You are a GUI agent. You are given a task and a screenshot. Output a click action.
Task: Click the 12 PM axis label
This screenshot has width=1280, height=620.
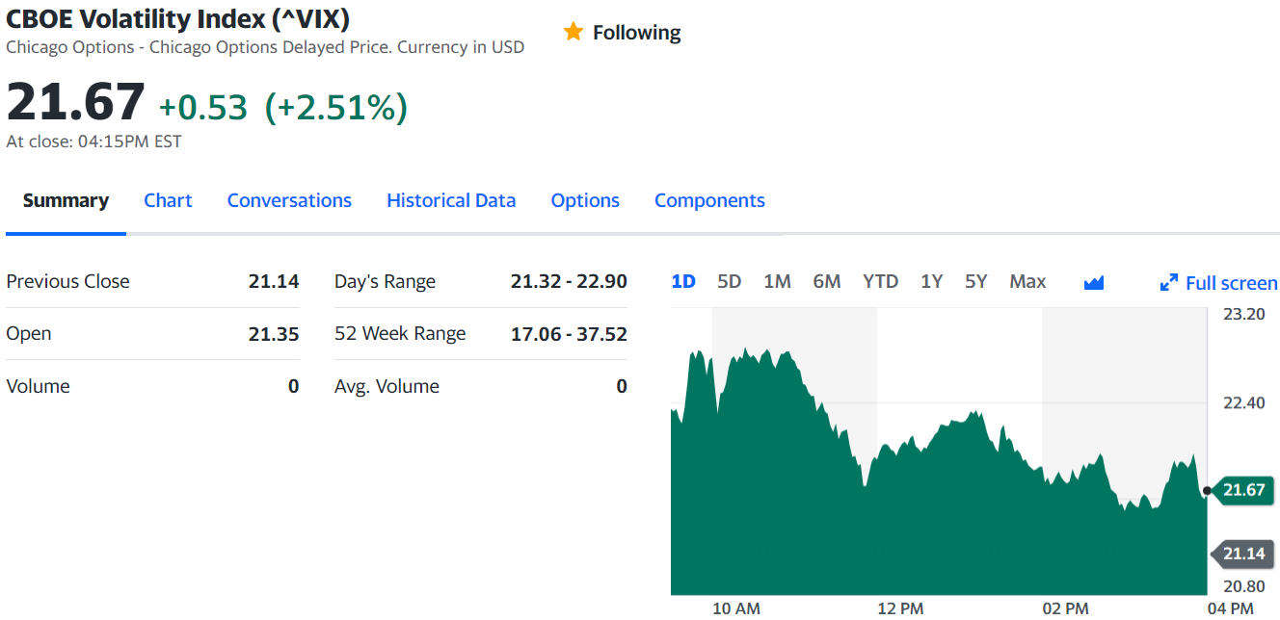900,608
